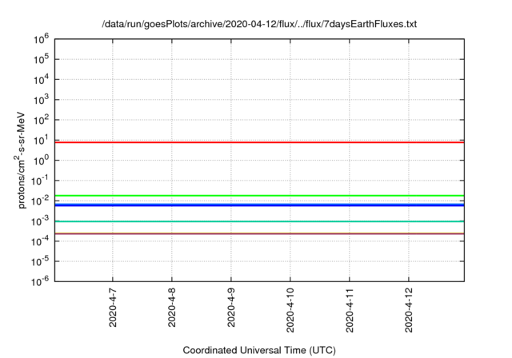Screen dimensions: 512x358
Task: Select the 10^3 y-axis label
Action: pos(41,100)
